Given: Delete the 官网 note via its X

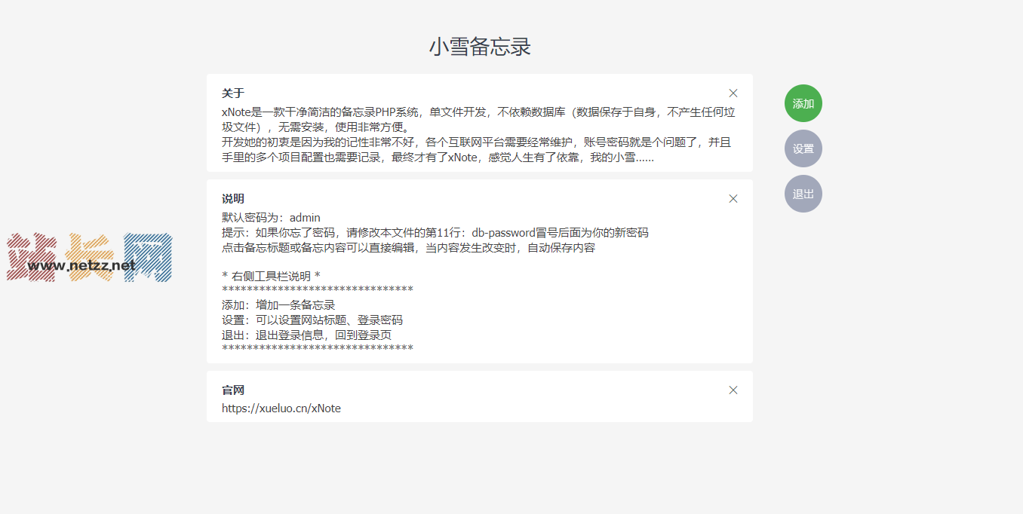Looking at the screenshot, I should [733, 390].
